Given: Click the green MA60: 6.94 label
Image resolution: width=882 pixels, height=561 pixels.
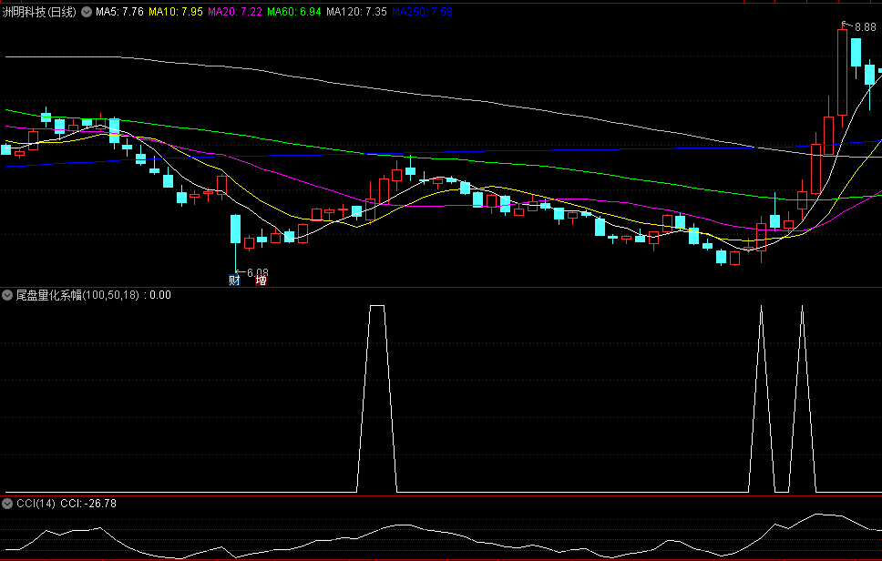Looking at the screenshot, I should point(294,12).
